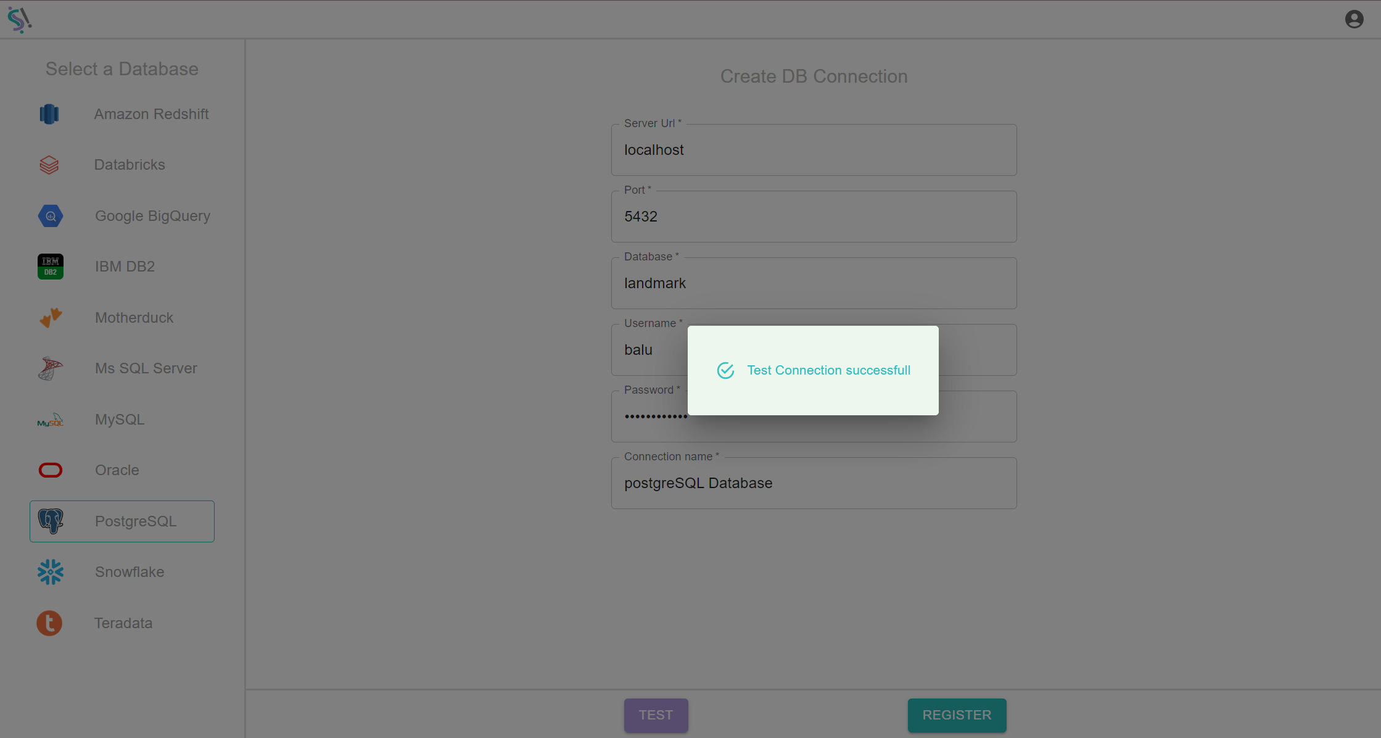Select Motherduck database icon
1381x738 pixels.
[x=50, y=317]
